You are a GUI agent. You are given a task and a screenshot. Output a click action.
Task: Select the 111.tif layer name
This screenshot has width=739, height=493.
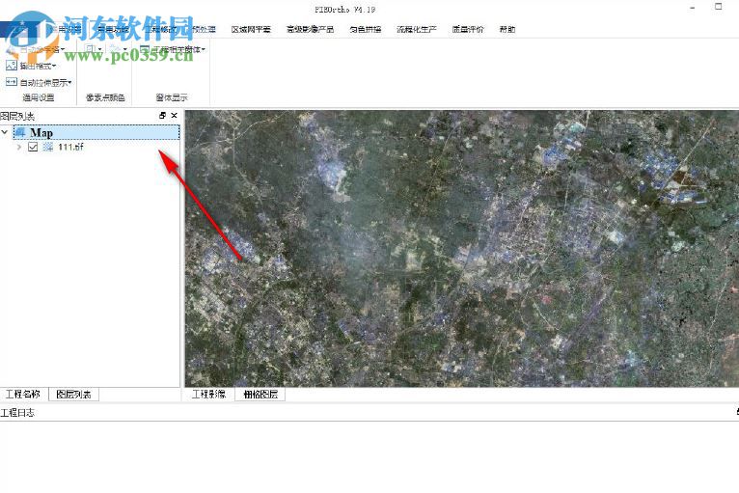(70, 147)
